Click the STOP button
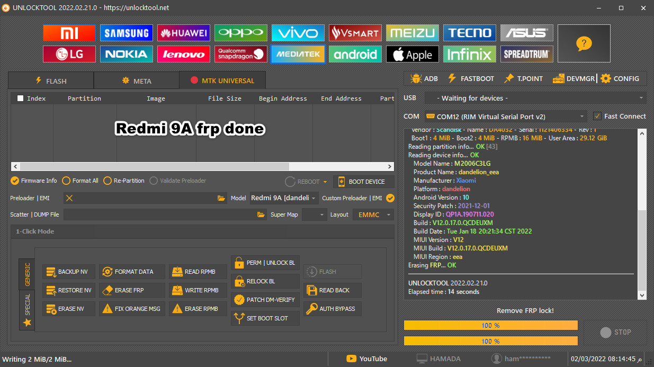 [615, 333]
